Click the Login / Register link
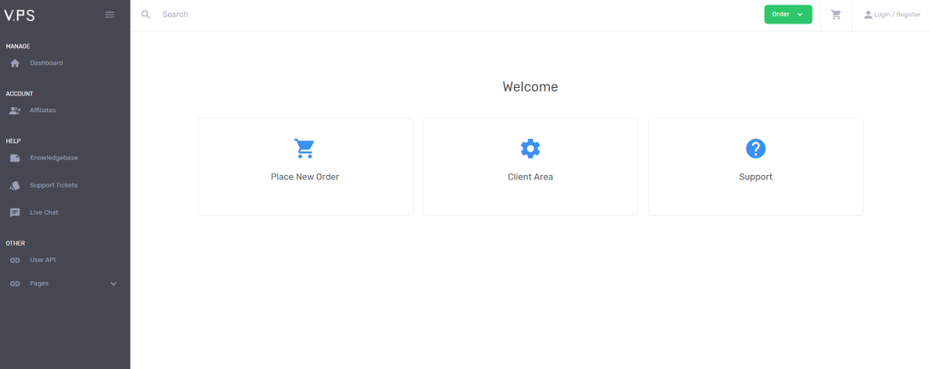The width and height of the screenshot is (930, 369). [896, 15]
